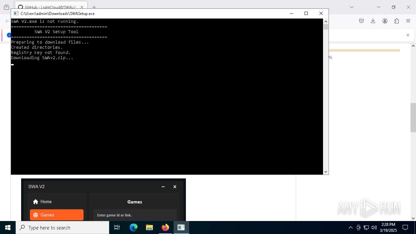This screenshot has width=416, height=234.
Task: Click the Enter game id or link field
Action: pyautogui.click(x=135, y=215)
